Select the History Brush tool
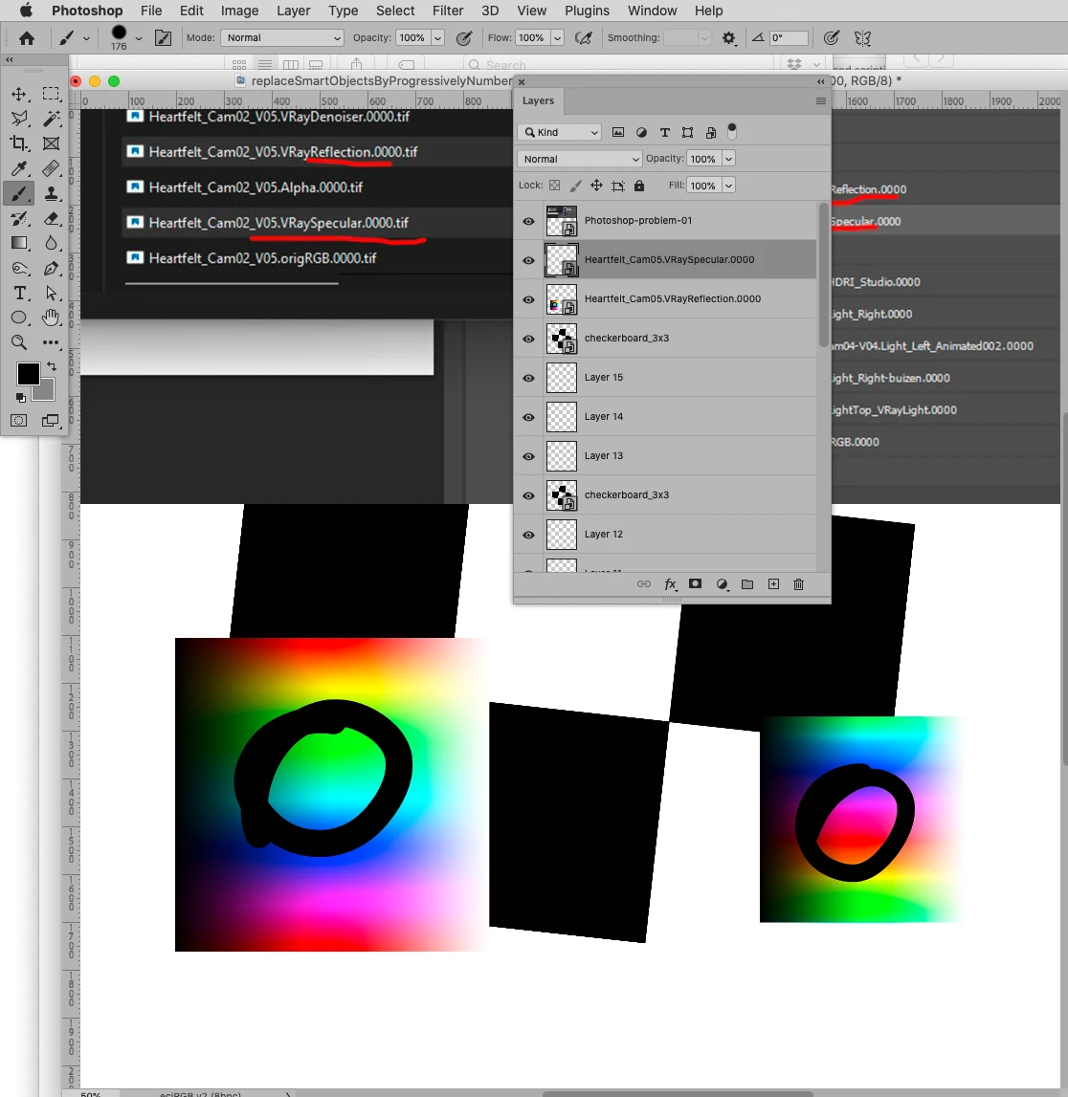The image size is (1068, 1097). pyautogui.click(x=19, y=219)
